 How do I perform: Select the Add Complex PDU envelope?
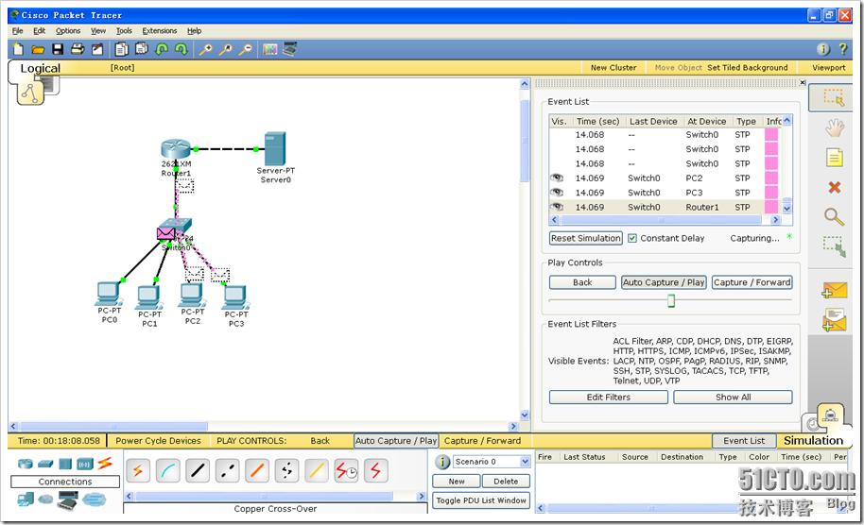pos(835,320)
